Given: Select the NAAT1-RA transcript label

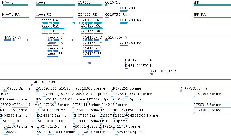Looking at the screenshot, I should (11, 15).
